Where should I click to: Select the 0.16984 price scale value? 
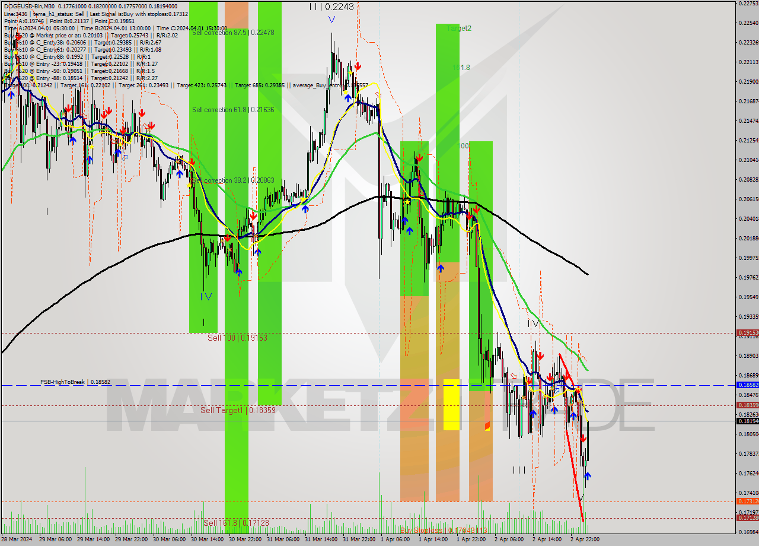point(748,532)
